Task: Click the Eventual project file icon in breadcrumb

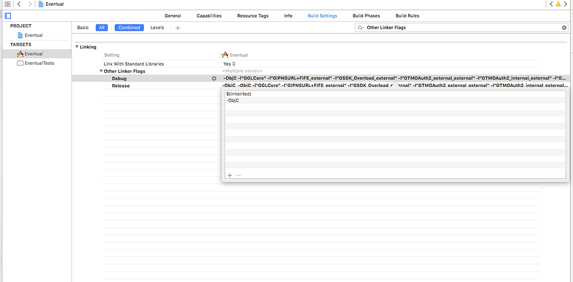Action: tap(41, 4)
